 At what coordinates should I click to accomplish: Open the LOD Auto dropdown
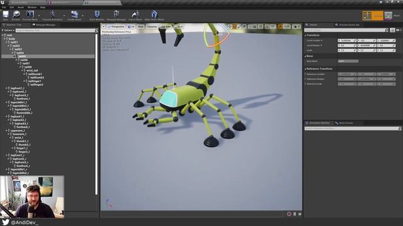pyautogui.click(x=166, y=26)
